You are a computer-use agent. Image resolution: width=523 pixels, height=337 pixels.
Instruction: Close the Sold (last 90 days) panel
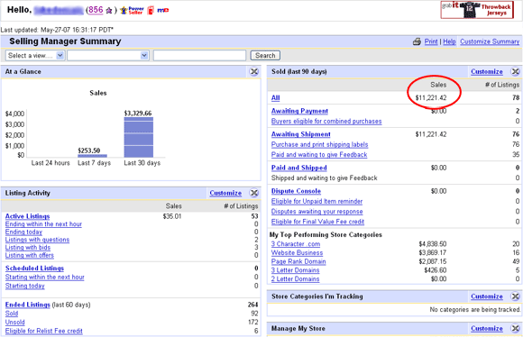tap(515, 72)
